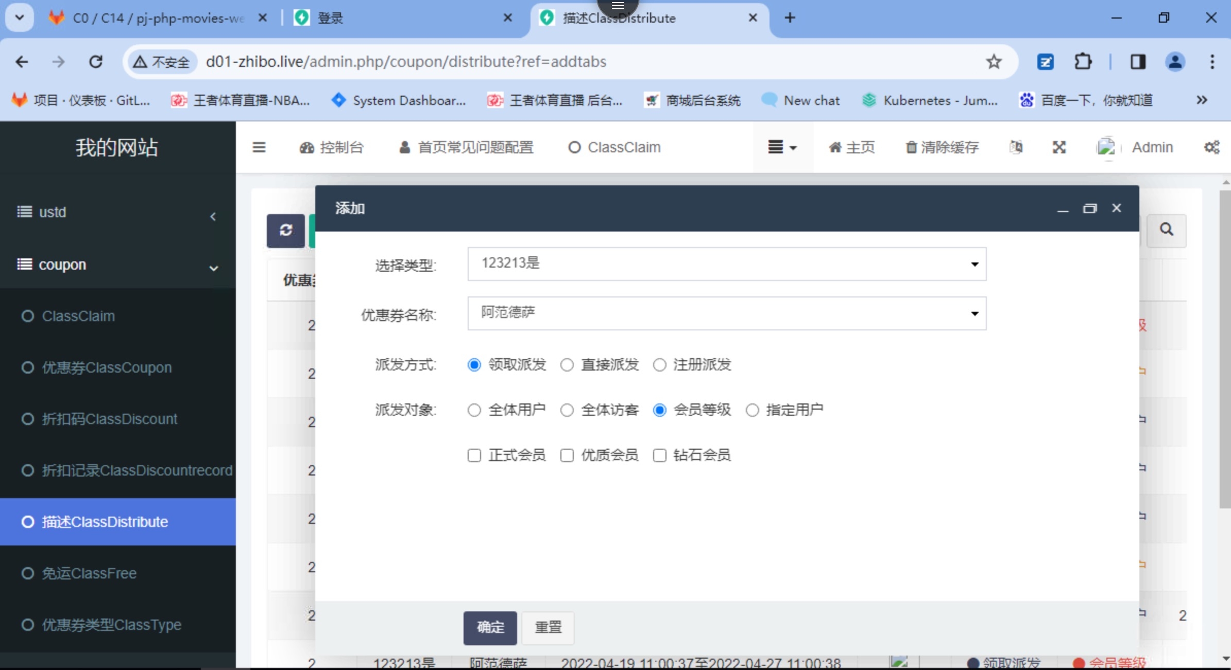This screenshot has height=670, width=1231.
Task: Click 清除缓存 clear cache link
Action: 942,148
